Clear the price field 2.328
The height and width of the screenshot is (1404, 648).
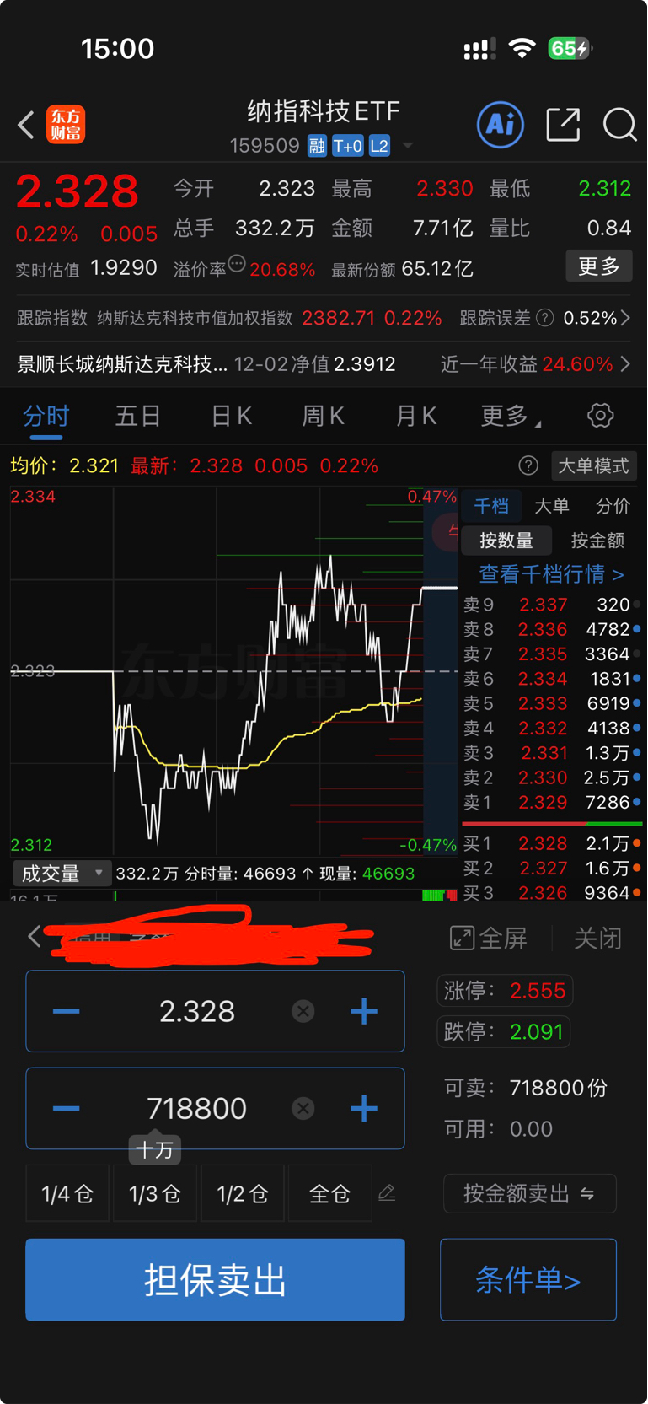pos(303,1011)
